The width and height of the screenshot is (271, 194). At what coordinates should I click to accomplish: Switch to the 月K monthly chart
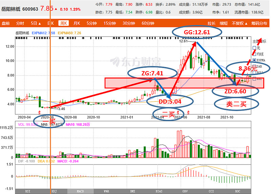pyautogui.click(x=77, y=23)
